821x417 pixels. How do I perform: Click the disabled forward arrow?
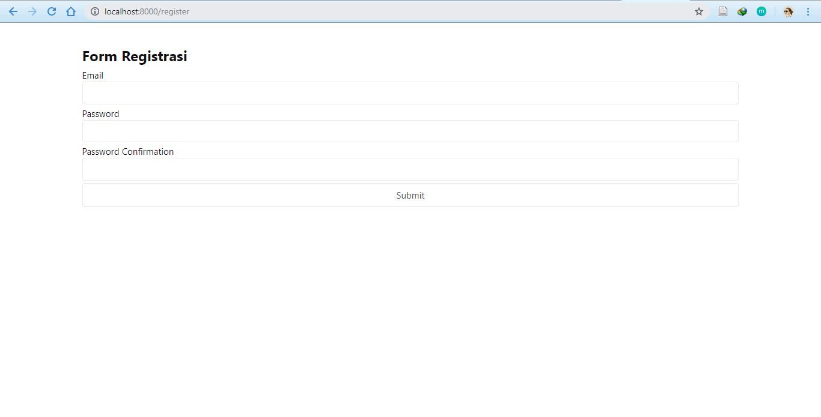point(32,11)
